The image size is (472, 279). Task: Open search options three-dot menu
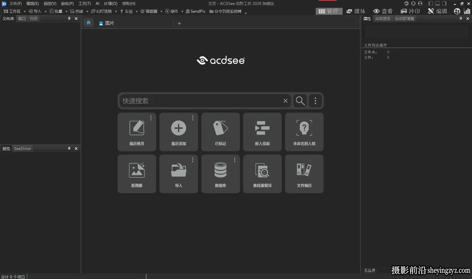(315, 101)
